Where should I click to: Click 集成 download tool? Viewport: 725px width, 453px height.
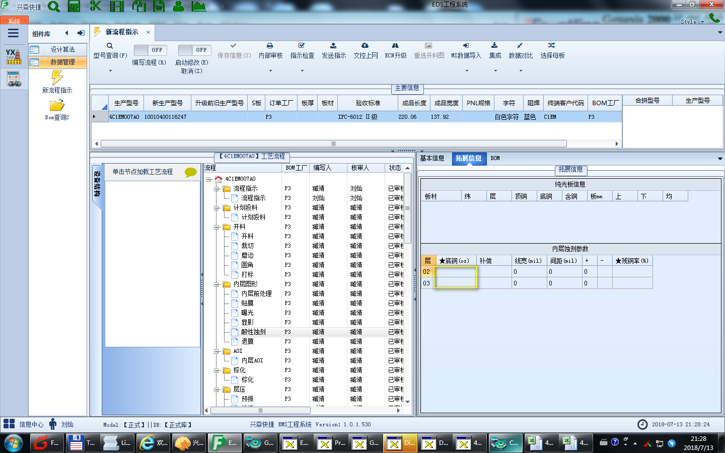point(495,51)
